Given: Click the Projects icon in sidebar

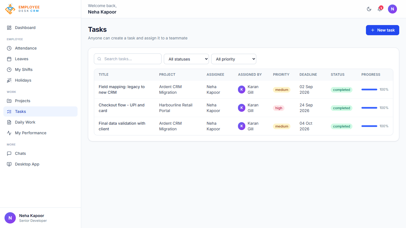Looking at the screenshot, I should coord(9,101).
